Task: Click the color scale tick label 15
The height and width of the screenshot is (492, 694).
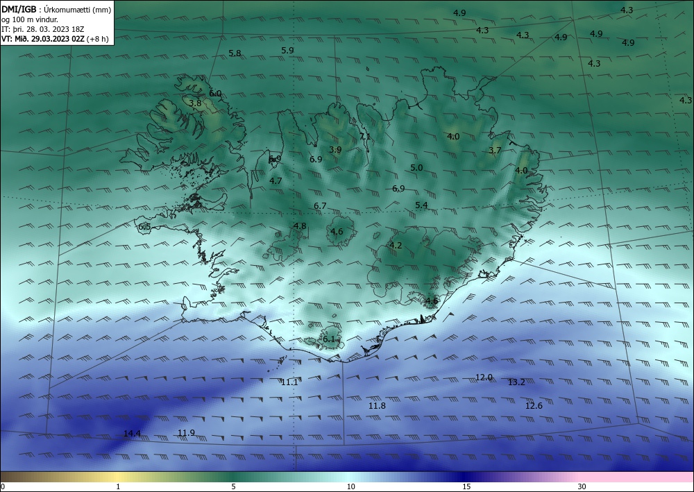Action: (466, 487)
